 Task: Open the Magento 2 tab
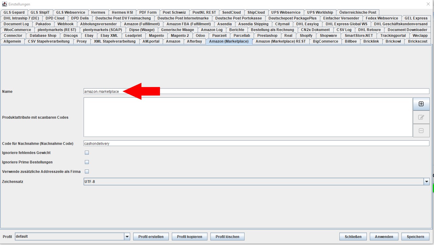point(180,36)
